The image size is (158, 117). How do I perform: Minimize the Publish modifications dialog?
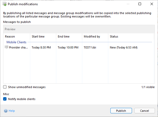point(128,4)
